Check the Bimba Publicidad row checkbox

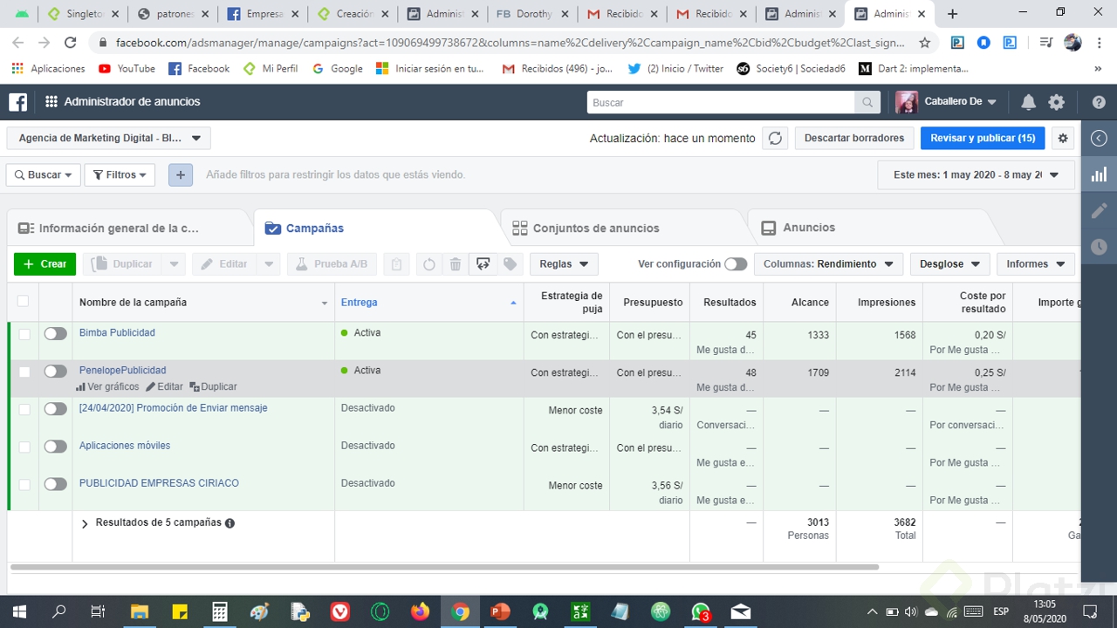24,334
